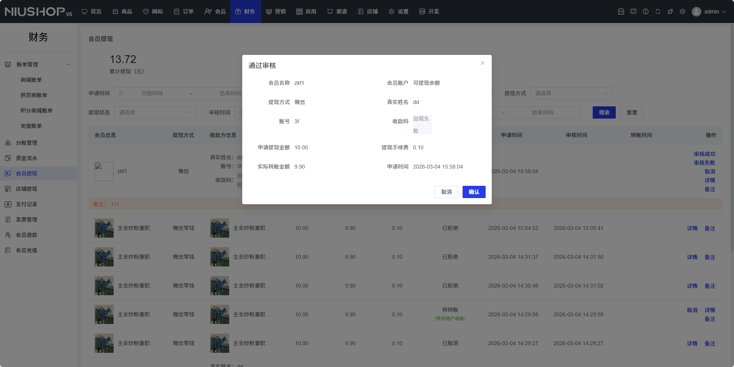Screen dimensions: 734x367
Task: Confirm the withdrawal approval with 确认
Action: click(474, 192)
